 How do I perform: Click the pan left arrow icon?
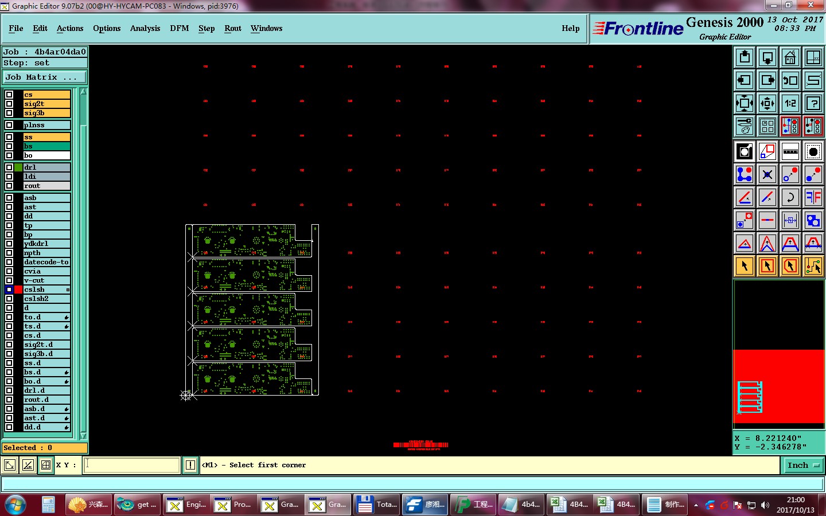pyautogui.click(x=745, y=80)
